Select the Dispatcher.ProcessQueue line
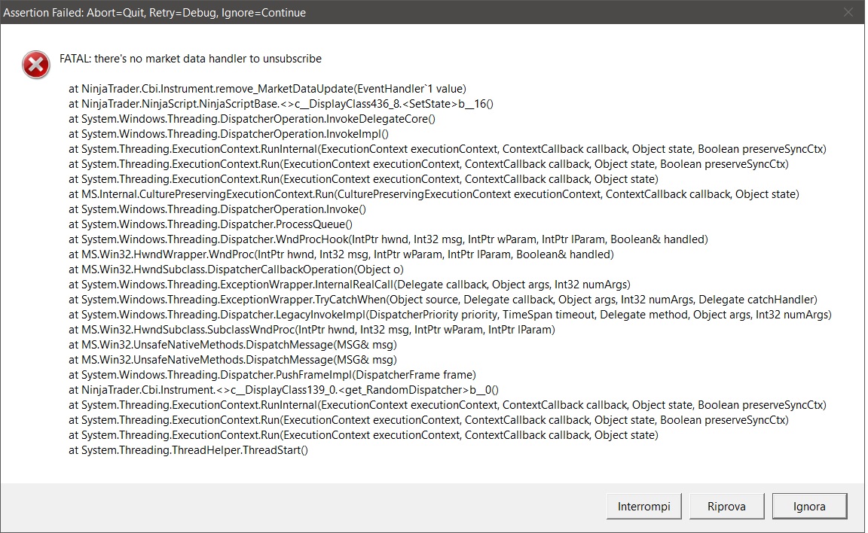Viewport: 868px width, 533px height. point(211,224)
